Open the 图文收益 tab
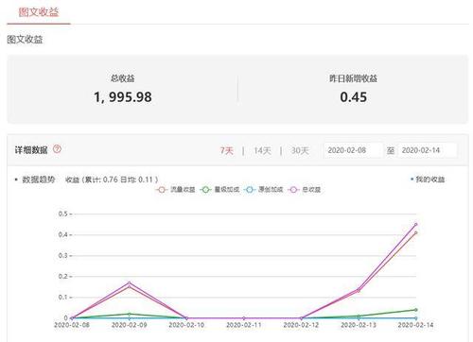Viewport: 473px width, 342px height. pyautogui.click(x=39, y=12)
